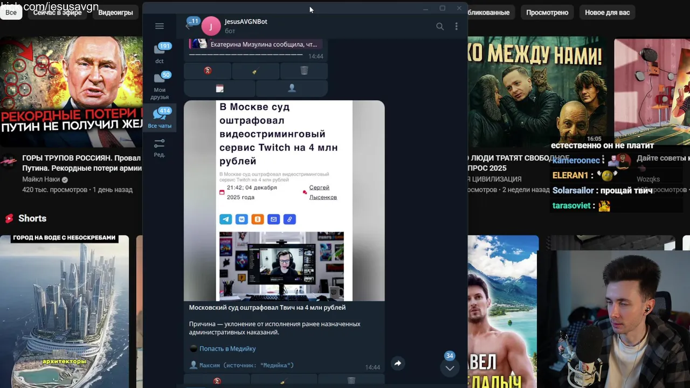Image resolution: width=690 pixels, height=388 pixels.
Task: Click the JesusAVGNBot chat title
Action: (x=246, y=22)
